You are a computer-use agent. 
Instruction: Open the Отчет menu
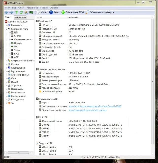[21, 8]
